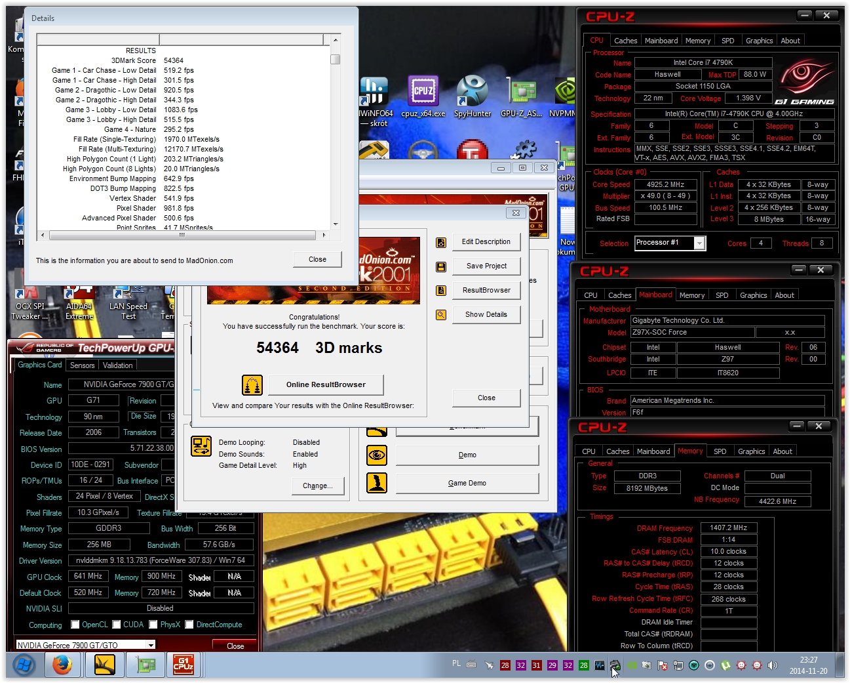
Task: Click the horizontal scrollbar in Details list
Action: click(182, 235)
